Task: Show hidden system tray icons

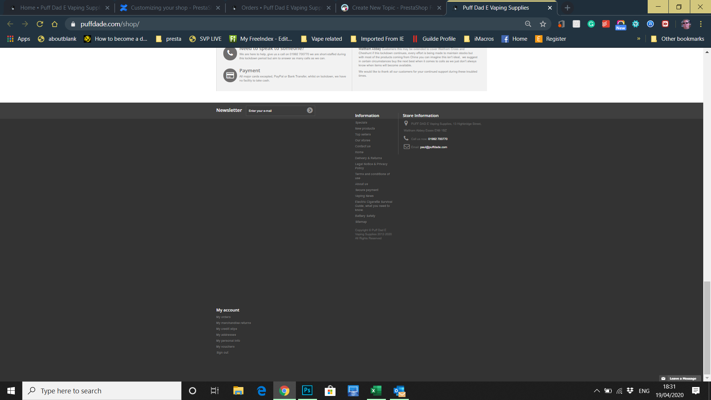Action: pyautogui.click(x=597, y=391)
